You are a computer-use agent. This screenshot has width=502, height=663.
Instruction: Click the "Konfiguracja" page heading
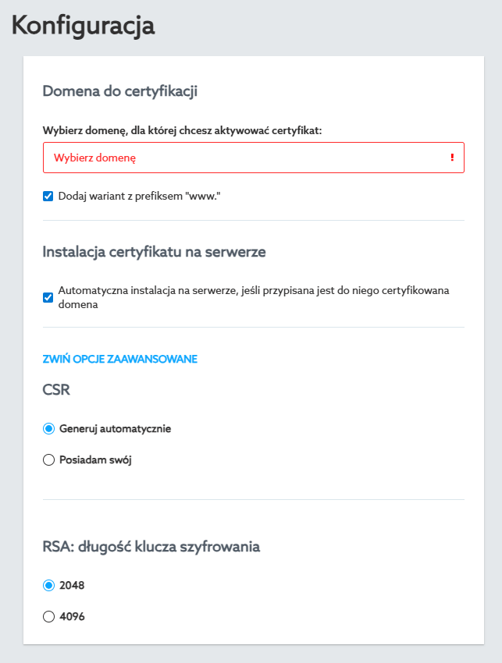click(x=83, y=25)
